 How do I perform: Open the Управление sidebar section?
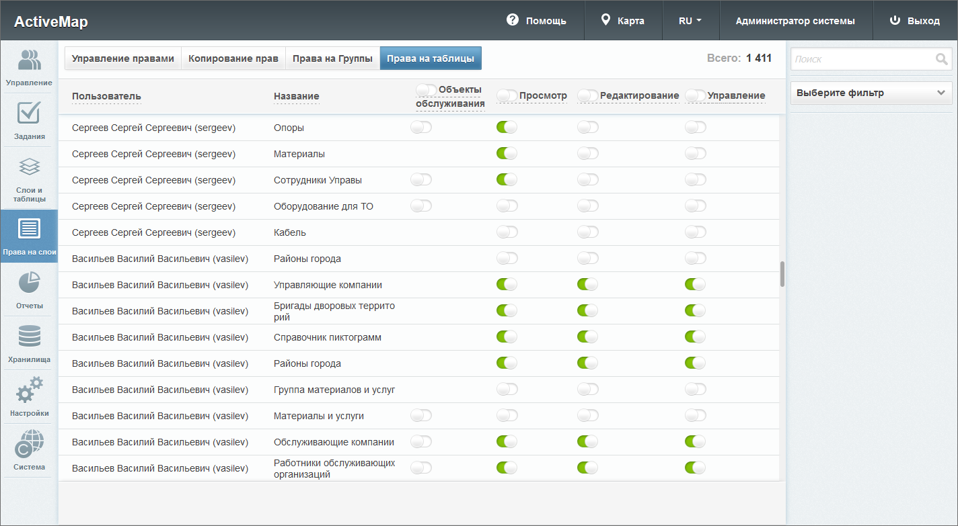point(29,67)
